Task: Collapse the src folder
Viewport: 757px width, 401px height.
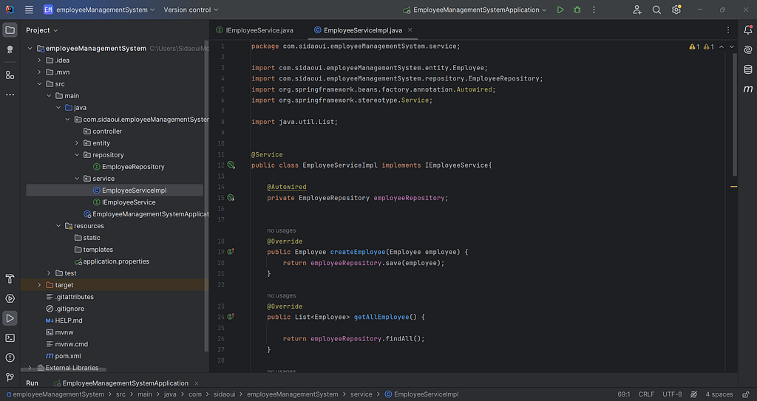Action: [x=40, y=84]
